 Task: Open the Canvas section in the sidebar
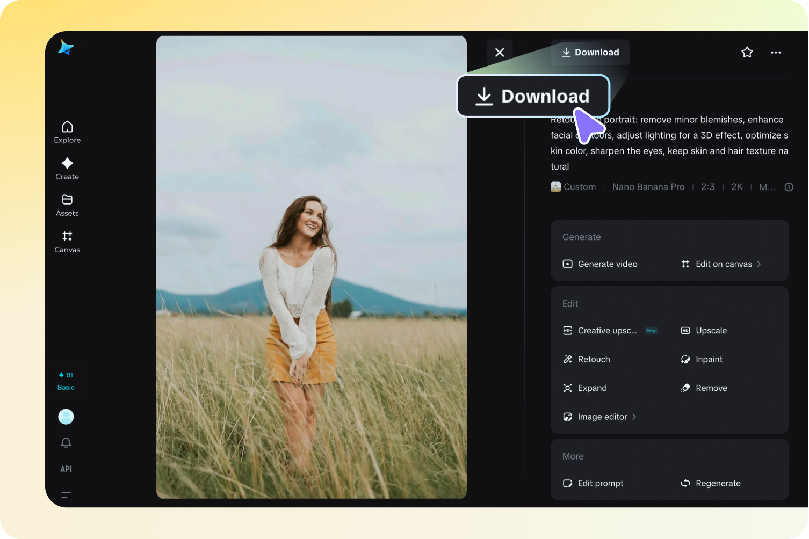[67, 242]
